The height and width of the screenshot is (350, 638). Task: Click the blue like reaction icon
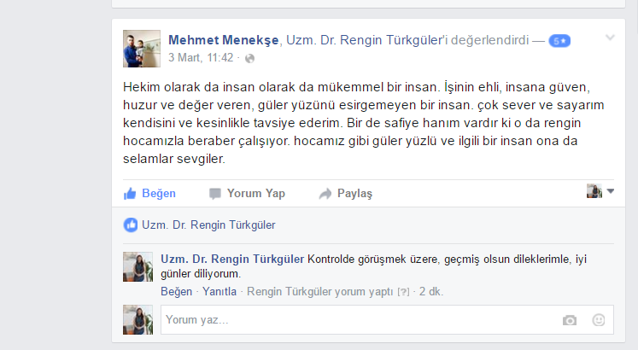tap(131, 225)
